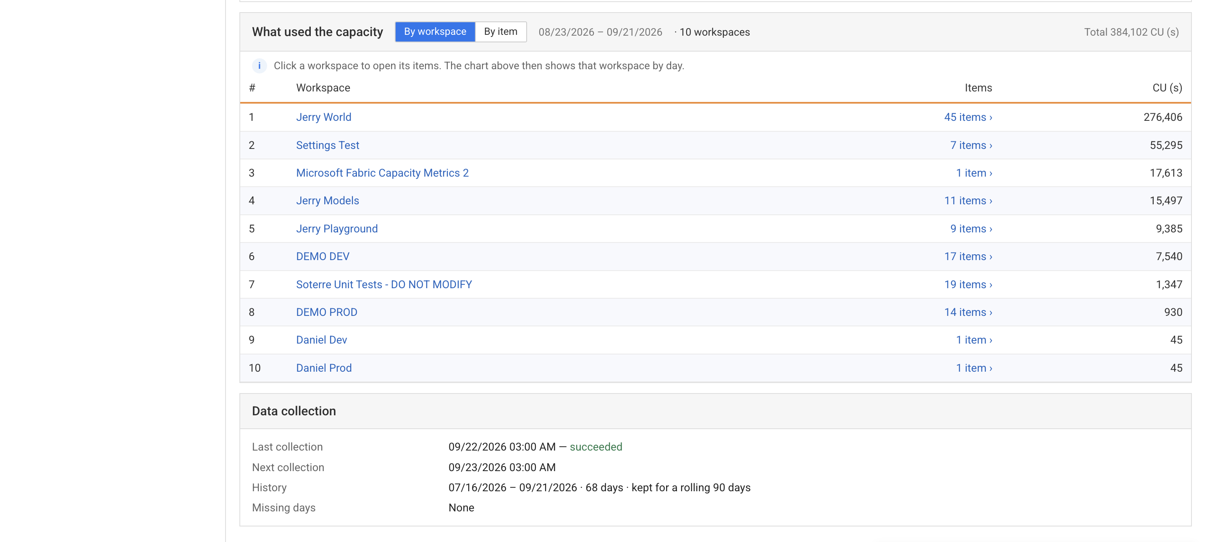This screenshot has width=1207, height=542.
Task: Click the CU (s) column header
Action: 1167,88
